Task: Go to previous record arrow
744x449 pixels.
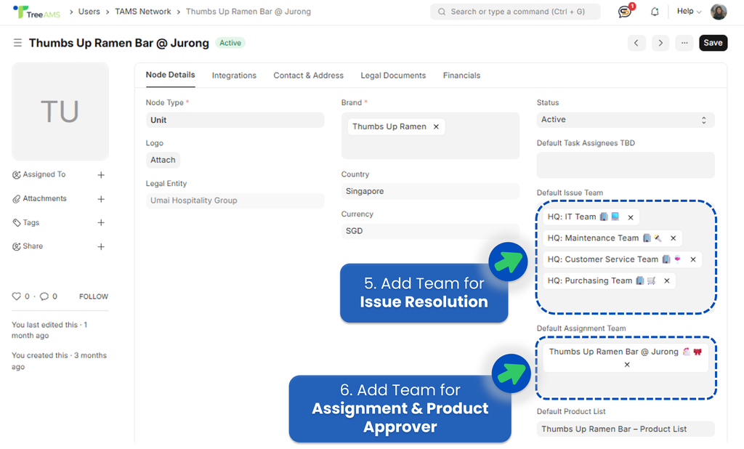Action: [x=636, y=43]
